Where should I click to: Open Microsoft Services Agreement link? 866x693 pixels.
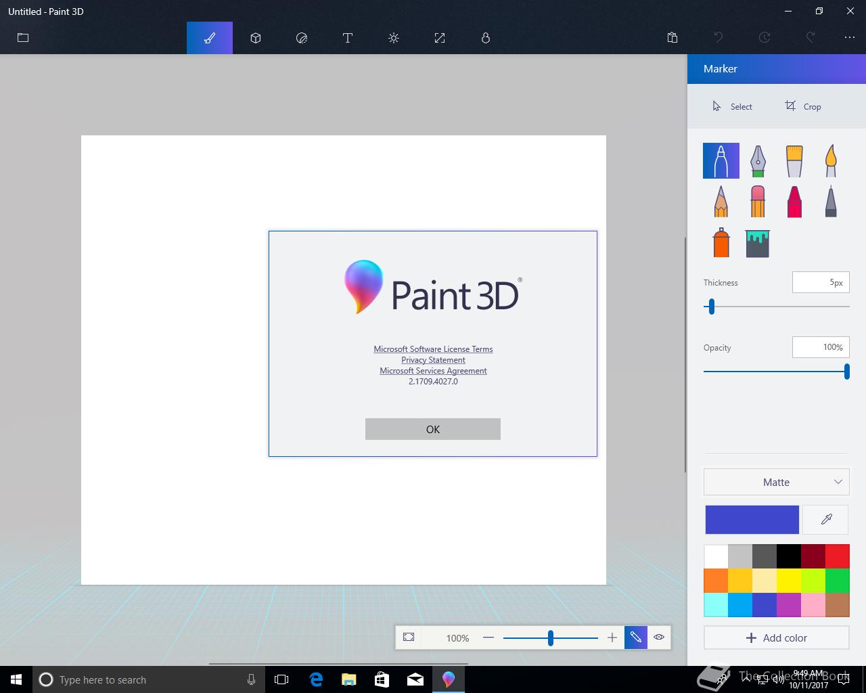point(433,371)
